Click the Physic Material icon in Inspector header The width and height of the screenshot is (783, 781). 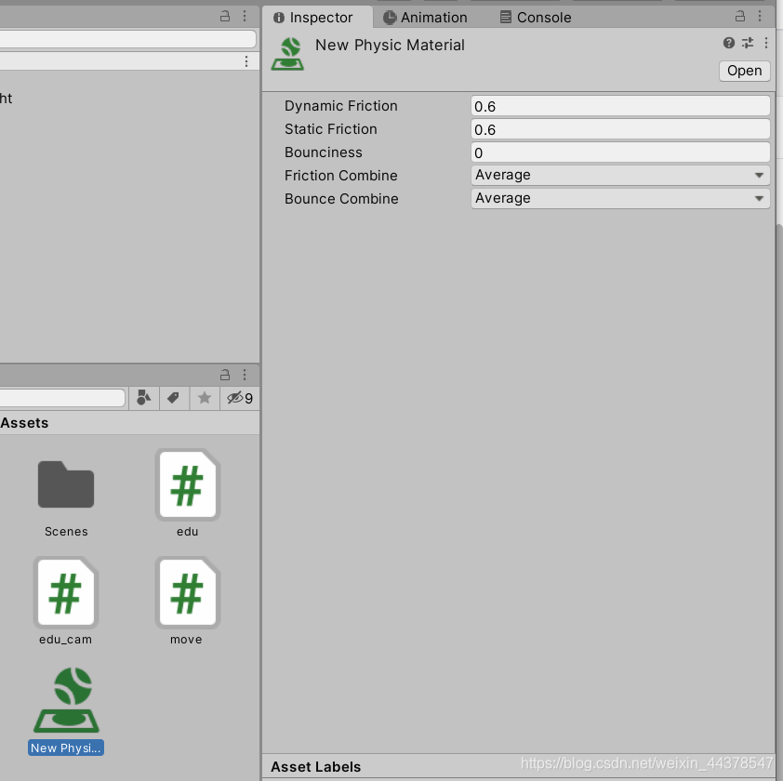coord(287,54)
